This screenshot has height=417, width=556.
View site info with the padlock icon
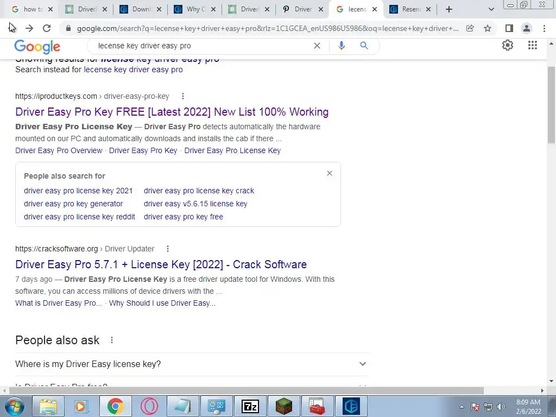pos(68,28)
